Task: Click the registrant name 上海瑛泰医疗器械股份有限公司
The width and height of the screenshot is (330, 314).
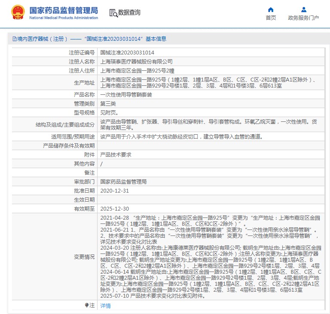Action: 136,61
